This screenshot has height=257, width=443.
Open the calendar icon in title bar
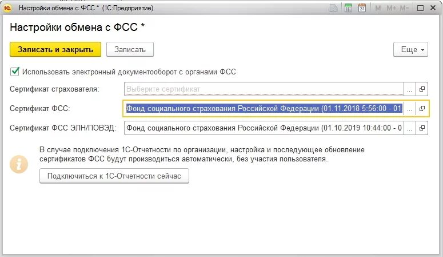pos(362,8)
